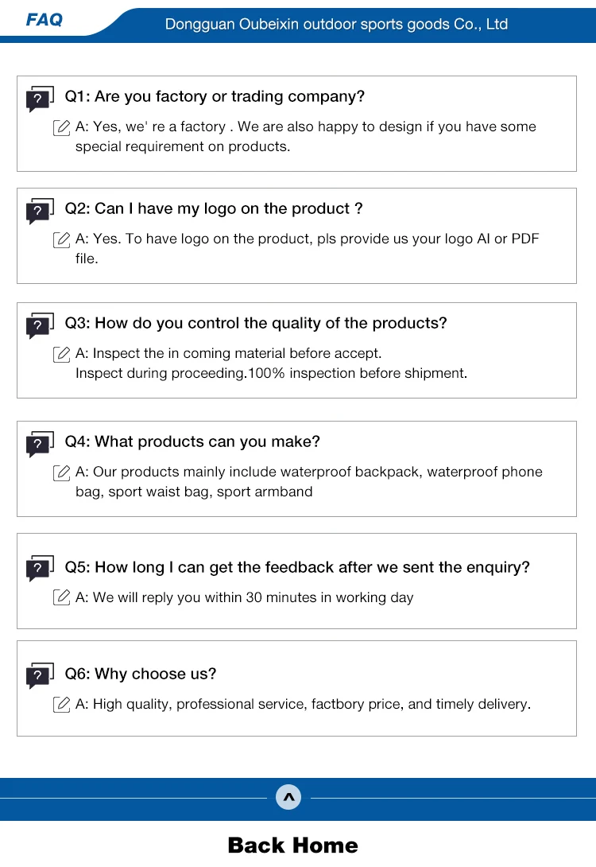The image size is (596, 867).
Task: Open question "Are you factory or trading company?"
Action: coord(215,97)
